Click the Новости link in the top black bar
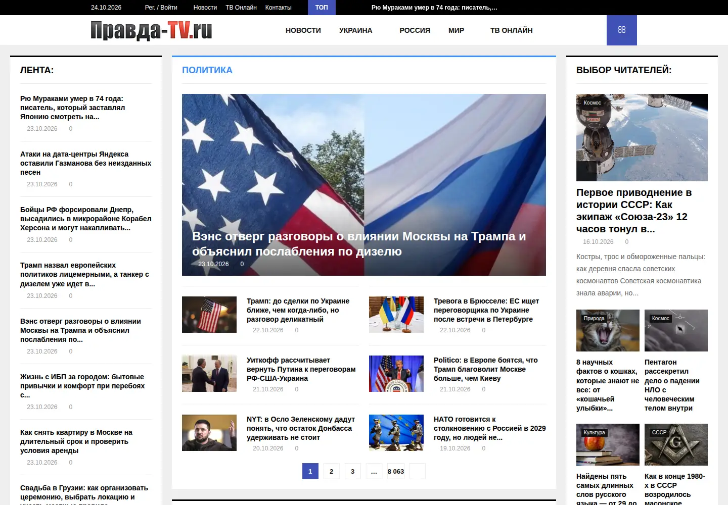 click(205, 8)
